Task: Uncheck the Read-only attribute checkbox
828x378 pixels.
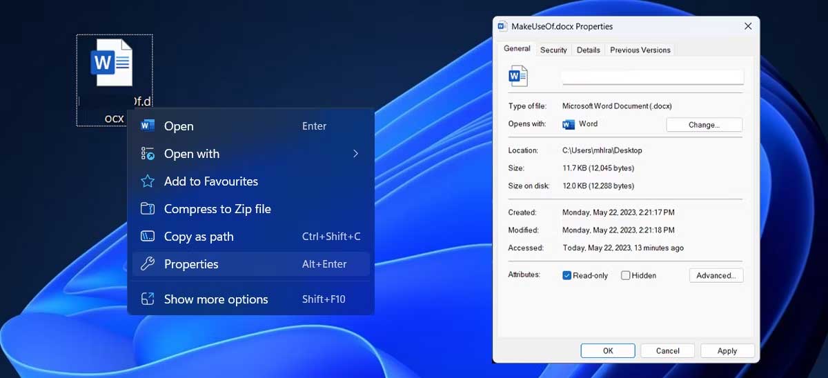Action: pyautogui.click(x=567, y=275)
